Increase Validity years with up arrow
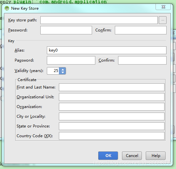This screenshot has width=176, height=169. 63,69
